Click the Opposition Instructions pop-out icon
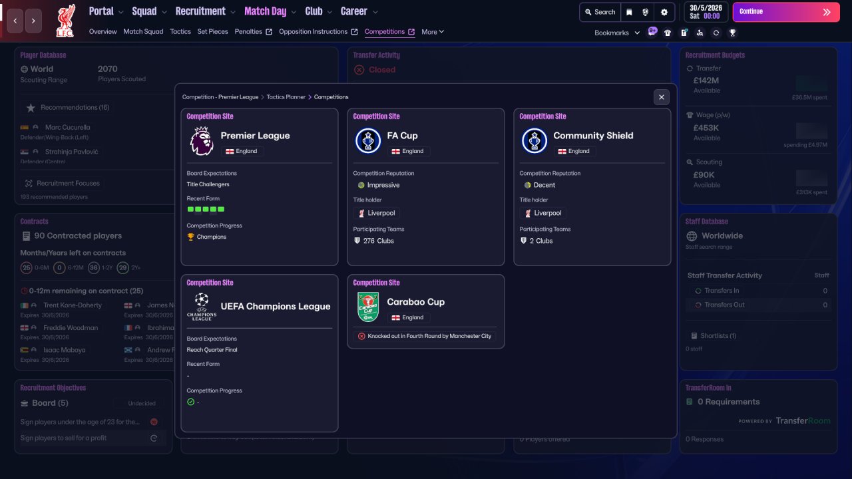Screen dimensions: 852x479 tap(355, 32)
